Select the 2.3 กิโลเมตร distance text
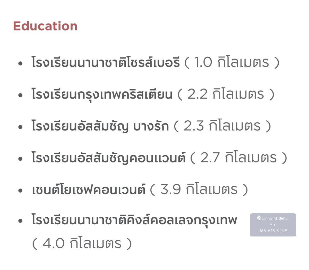The height and width of the screenshot is (270, 309). pyautogui.click(x=222, y=126)
